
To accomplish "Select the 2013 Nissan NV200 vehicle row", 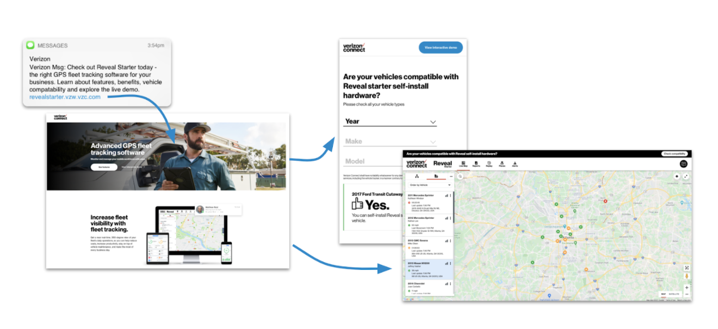I will tap(430, 270).
